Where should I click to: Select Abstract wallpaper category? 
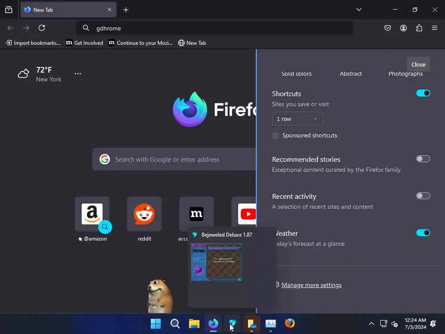click(351, 73)
